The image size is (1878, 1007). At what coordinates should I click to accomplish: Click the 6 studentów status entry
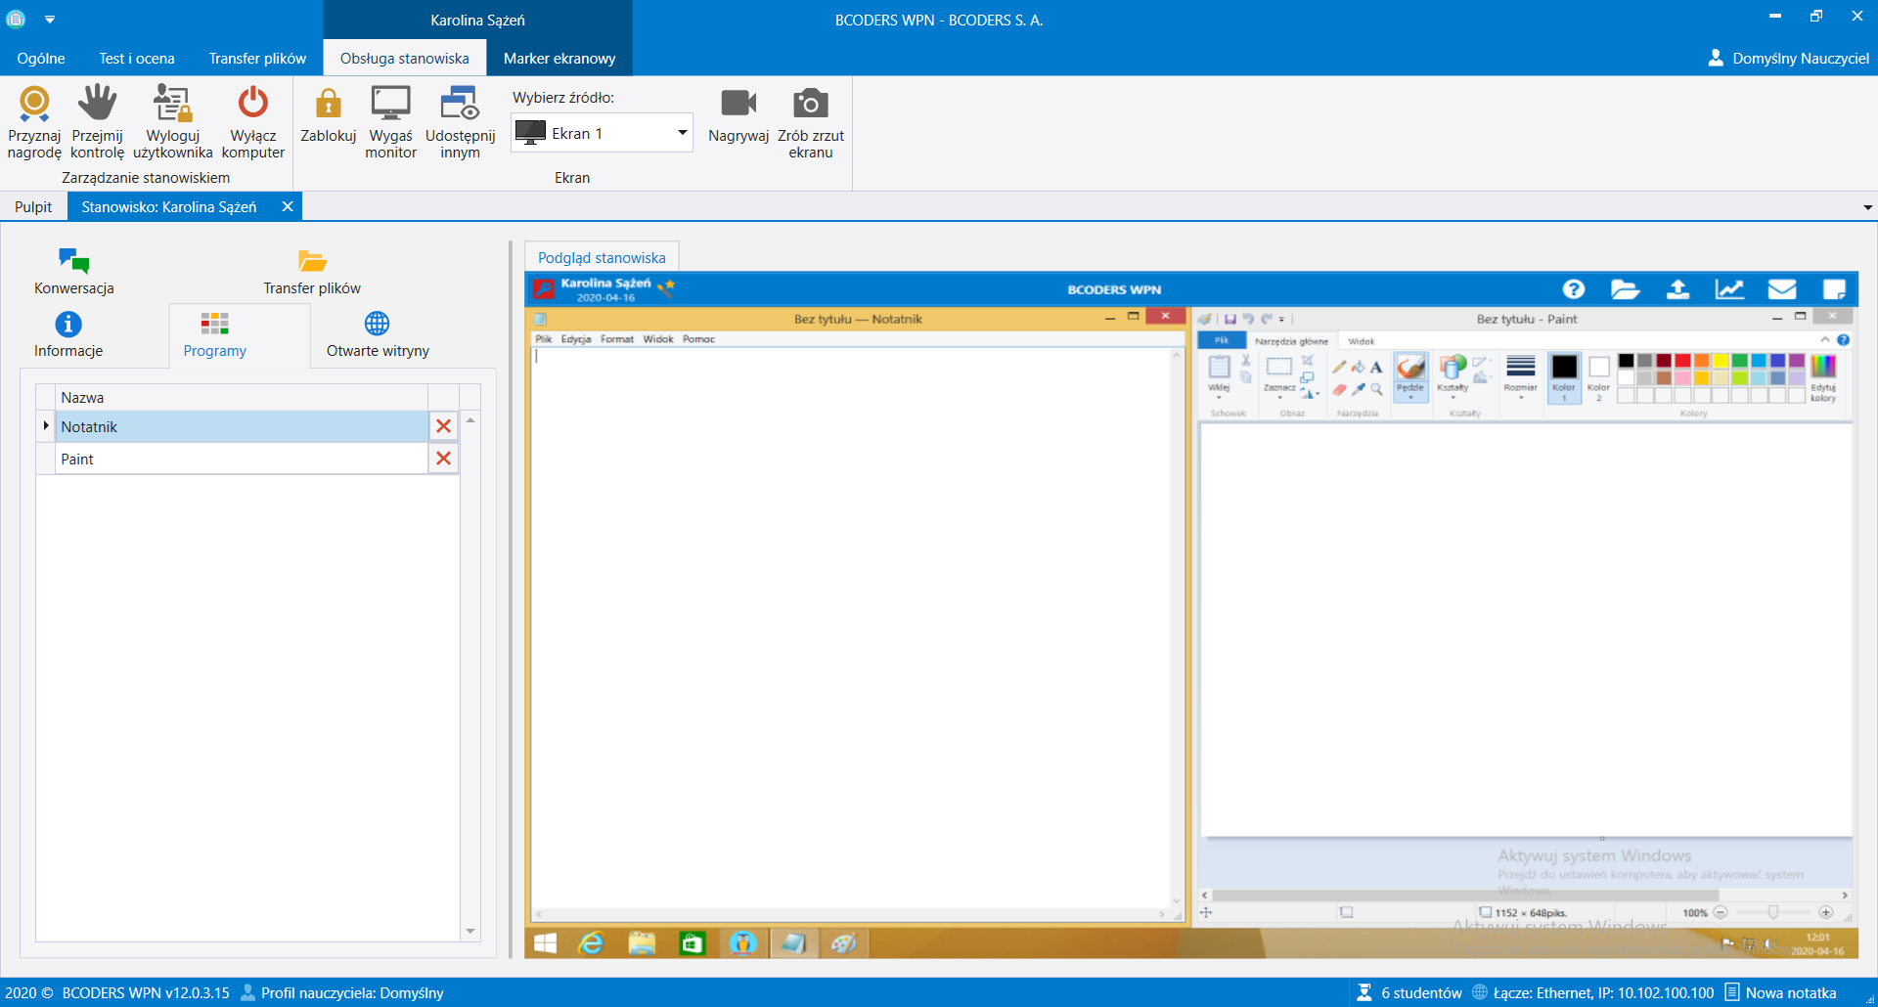click(x=1409, y=992)
